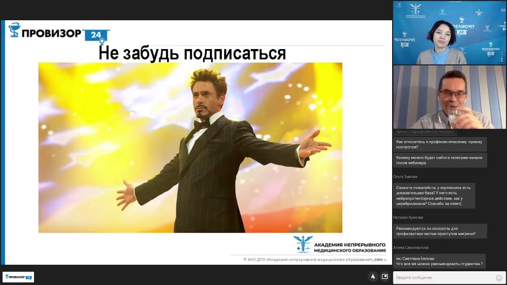This screenshot has width=507, height=285.
Task: Select the male speaker's video tile
Action: coord(450,97)
